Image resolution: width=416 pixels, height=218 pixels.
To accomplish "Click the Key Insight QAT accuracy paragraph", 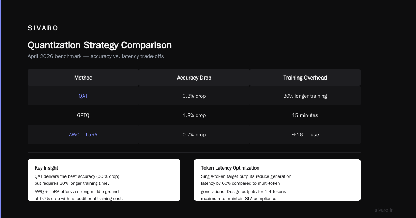I will point(77,180).
